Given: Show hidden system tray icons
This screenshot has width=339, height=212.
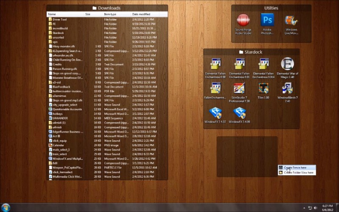Looking at the screenshot, I should pyautogui.click(x=304, y=208).
